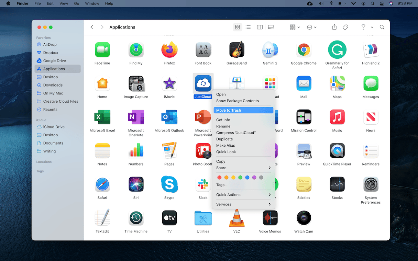Open the Go menu in menu bar
This screenshot has height=261, width=418.
coord(77,3)
